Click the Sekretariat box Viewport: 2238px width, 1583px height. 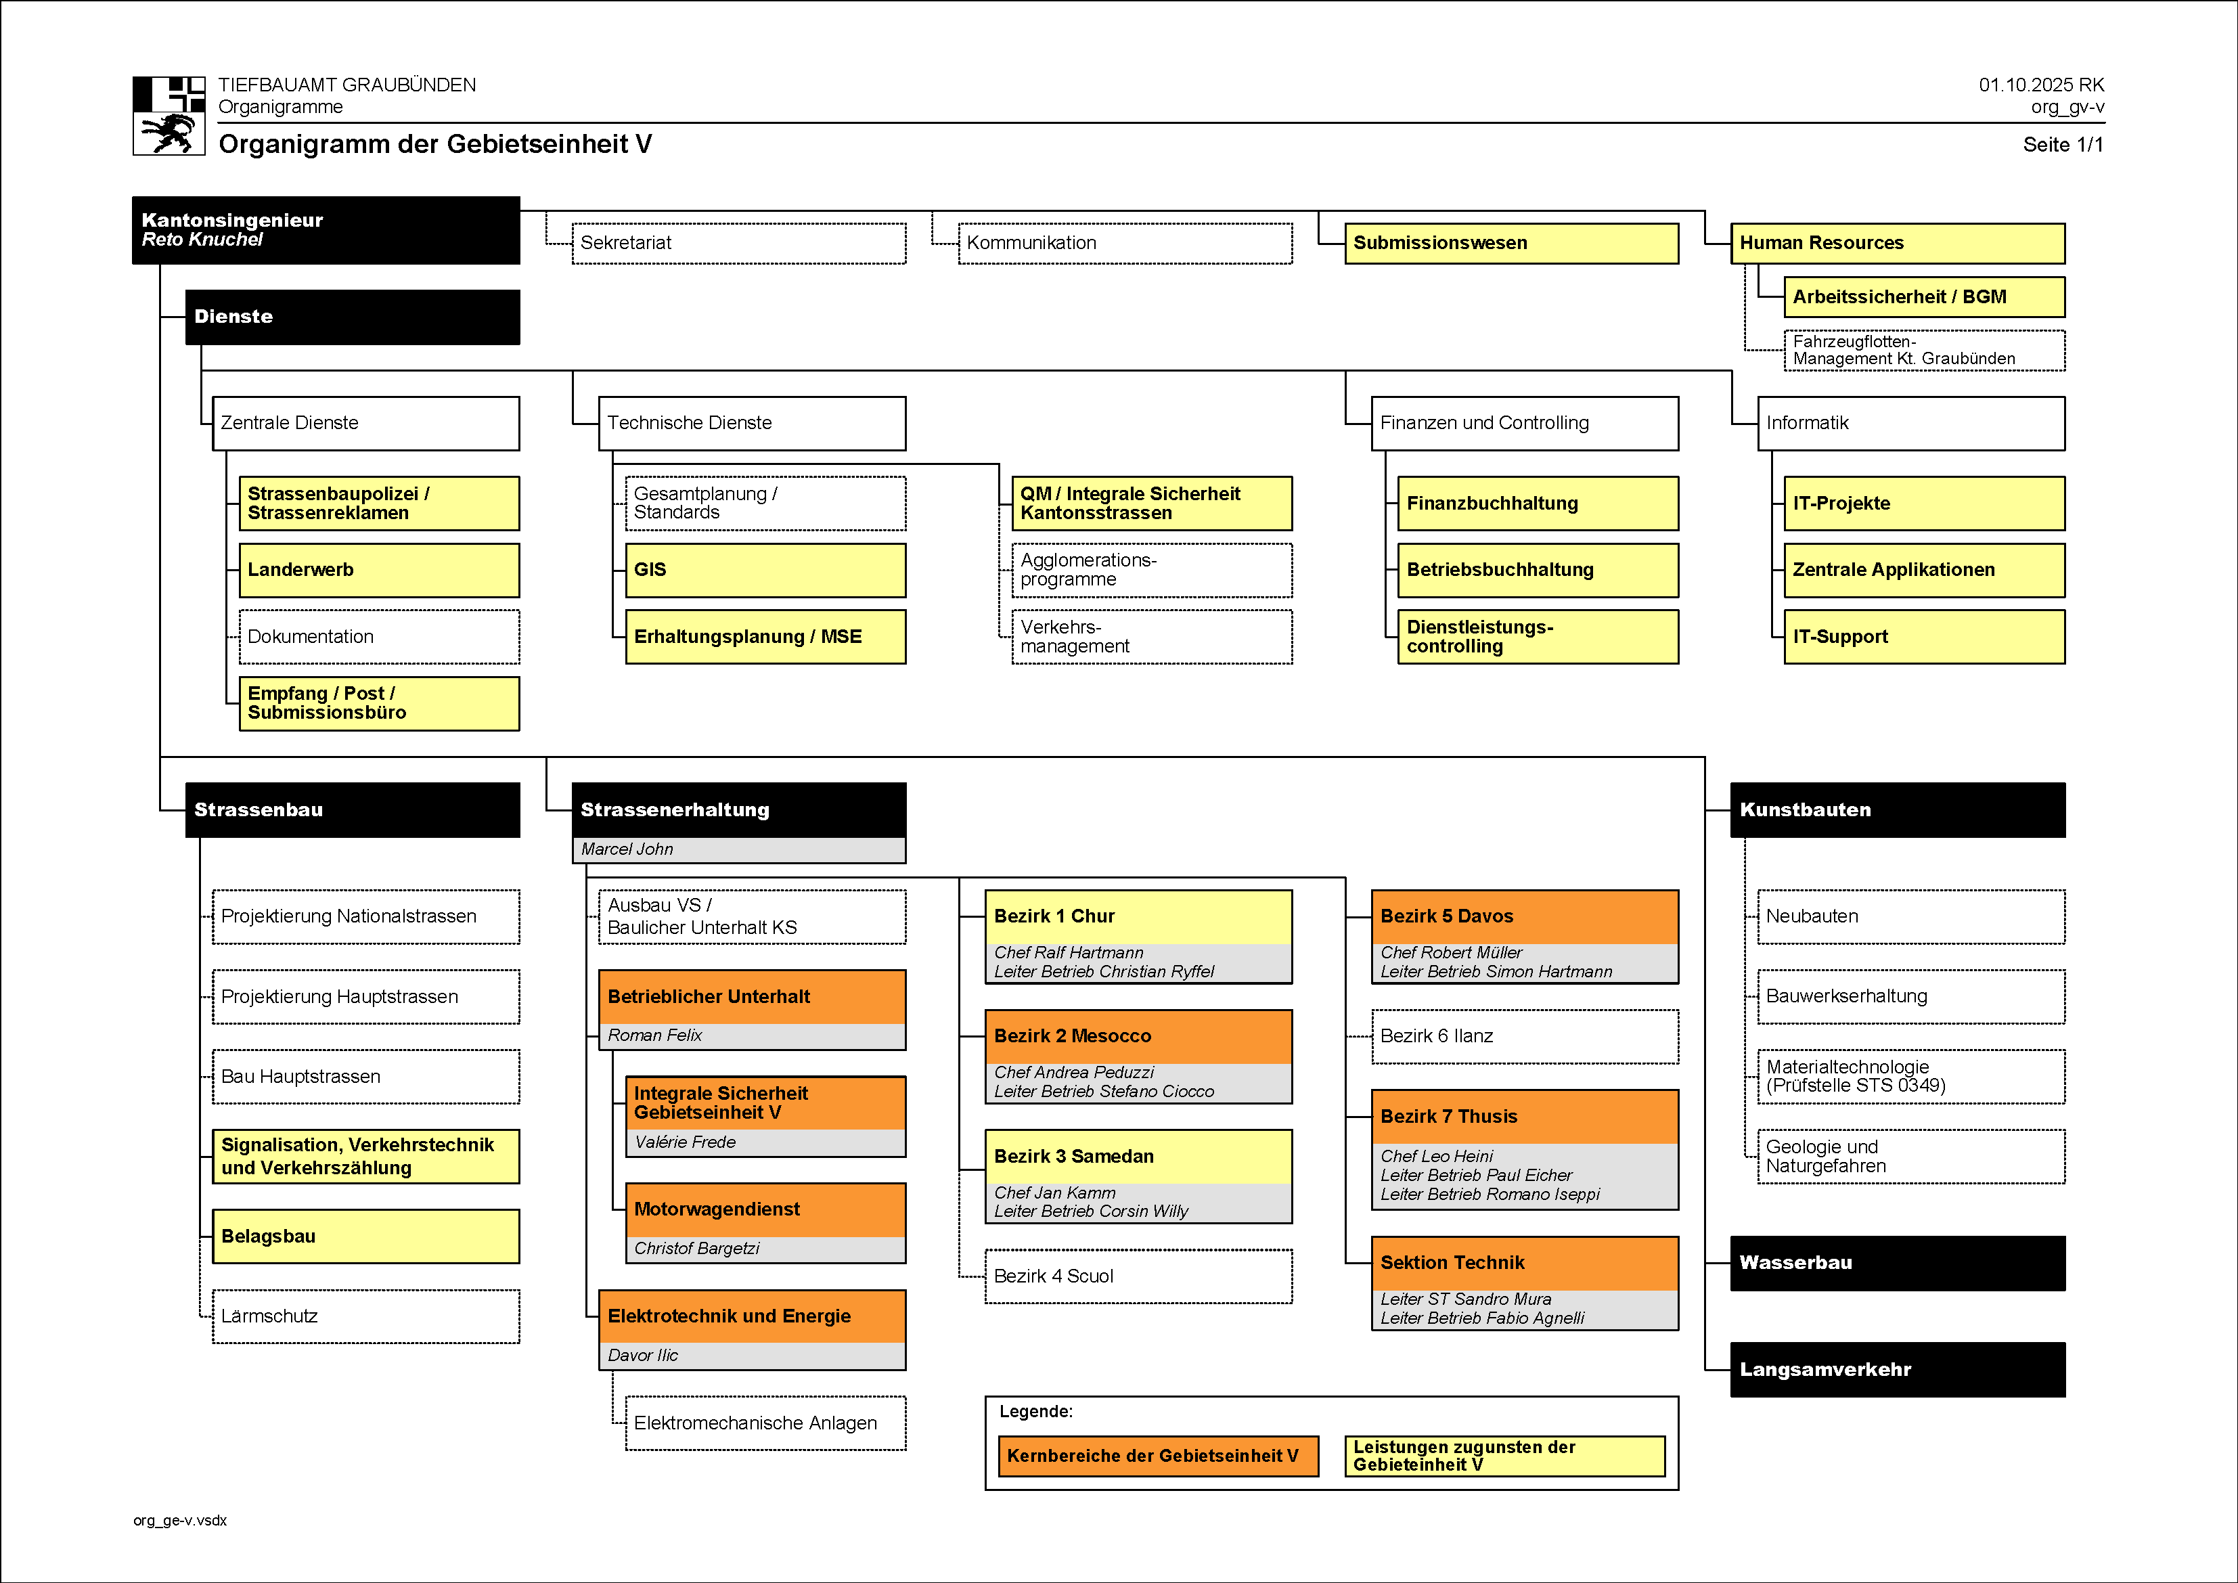click(x=738, y=243)
